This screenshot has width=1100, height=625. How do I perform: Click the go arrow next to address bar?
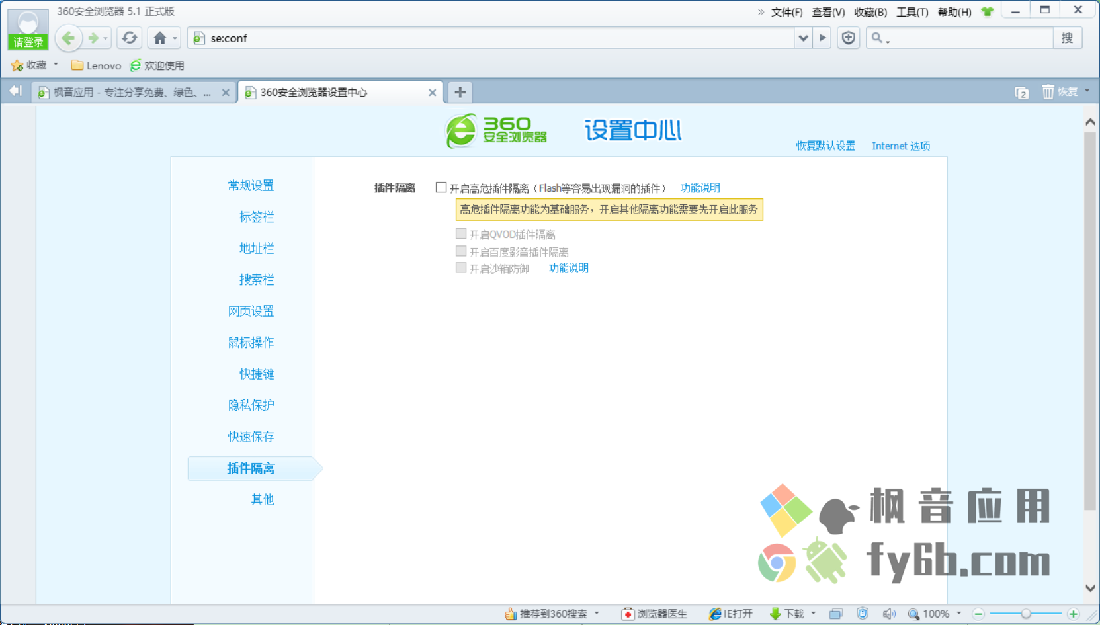coord(822,38)
